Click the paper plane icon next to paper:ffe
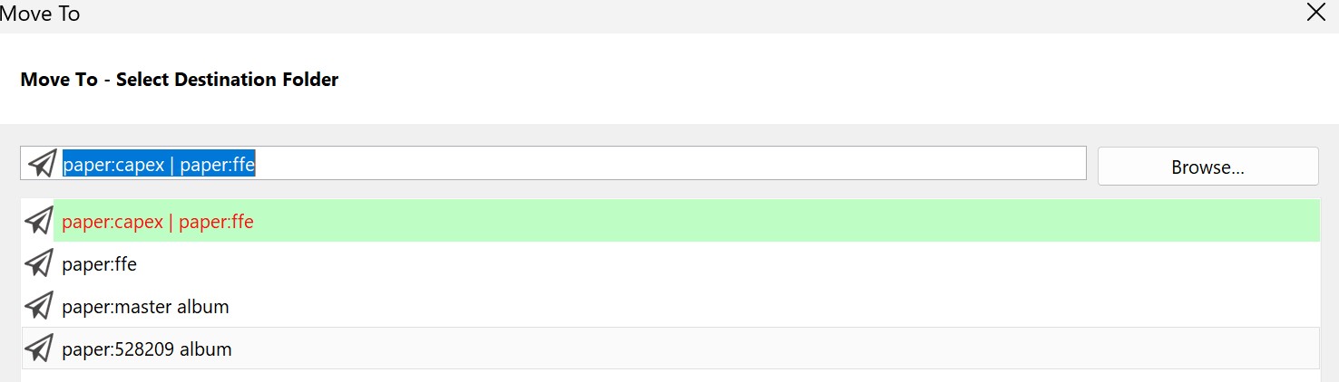Viewport: 1339px width, 382px height. [x=38, y=263]
